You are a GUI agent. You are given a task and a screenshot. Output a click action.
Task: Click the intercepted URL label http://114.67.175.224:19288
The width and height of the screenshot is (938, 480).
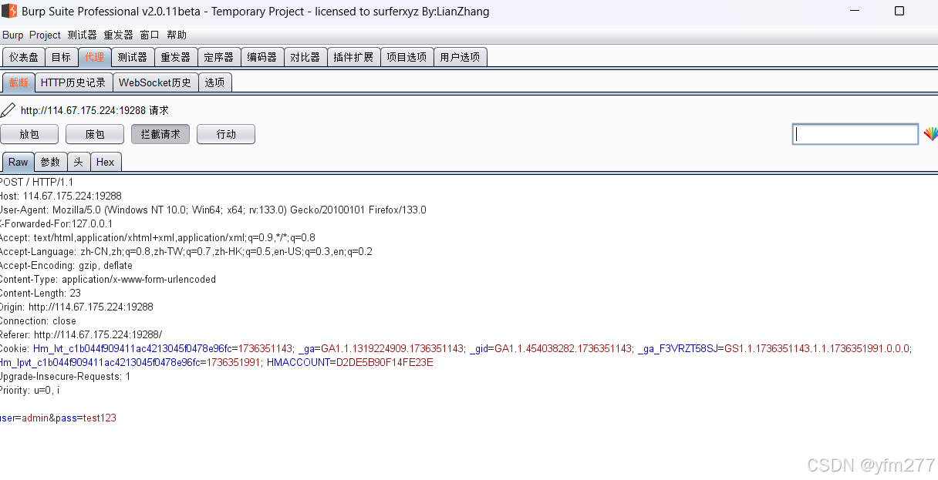(83, 110)
